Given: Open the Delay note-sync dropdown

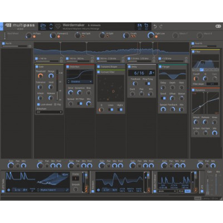Looking at the screenshot, I should click(152, 73).
